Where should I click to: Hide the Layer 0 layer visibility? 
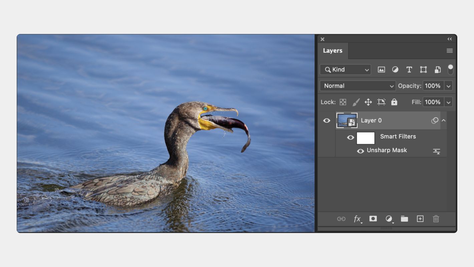326,120
